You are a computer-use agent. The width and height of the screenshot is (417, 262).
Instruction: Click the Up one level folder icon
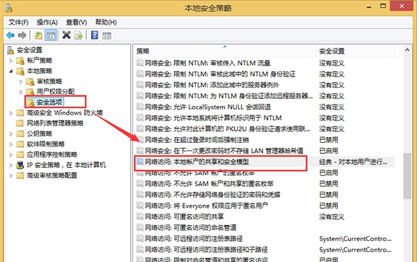point(38,35)
